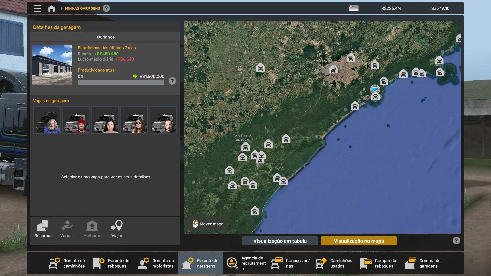Select the garage slot with red-beanie driver
This screenshot has width=491, height=276.
click(x=76, y=120)
